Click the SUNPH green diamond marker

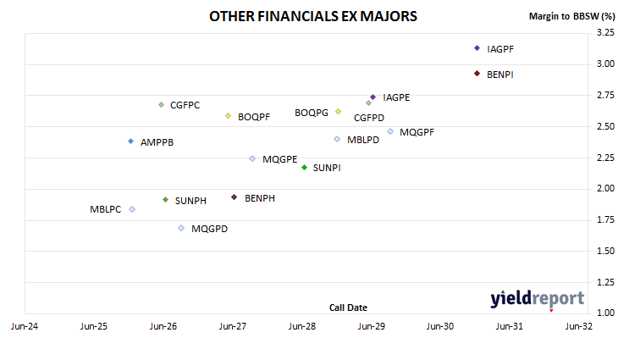click(x=166, y=200)
